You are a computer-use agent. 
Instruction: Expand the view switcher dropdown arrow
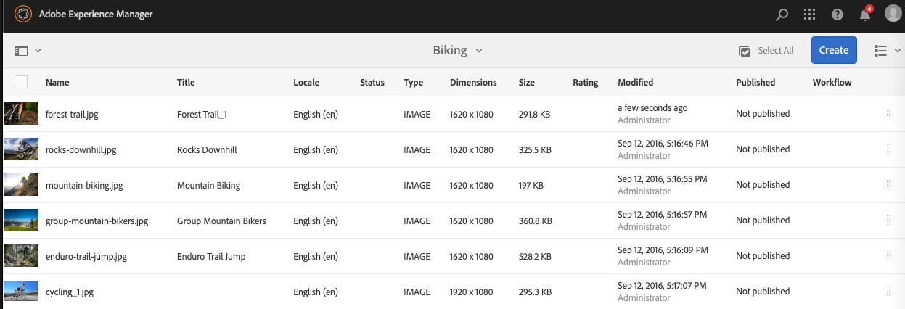tap(897, 51)
